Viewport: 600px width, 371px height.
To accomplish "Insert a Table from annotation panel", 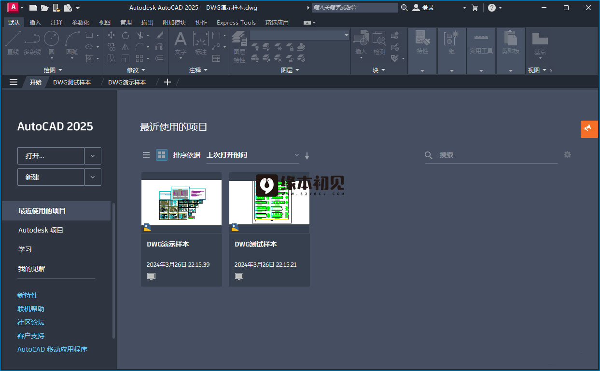I will tap(216, 58).
